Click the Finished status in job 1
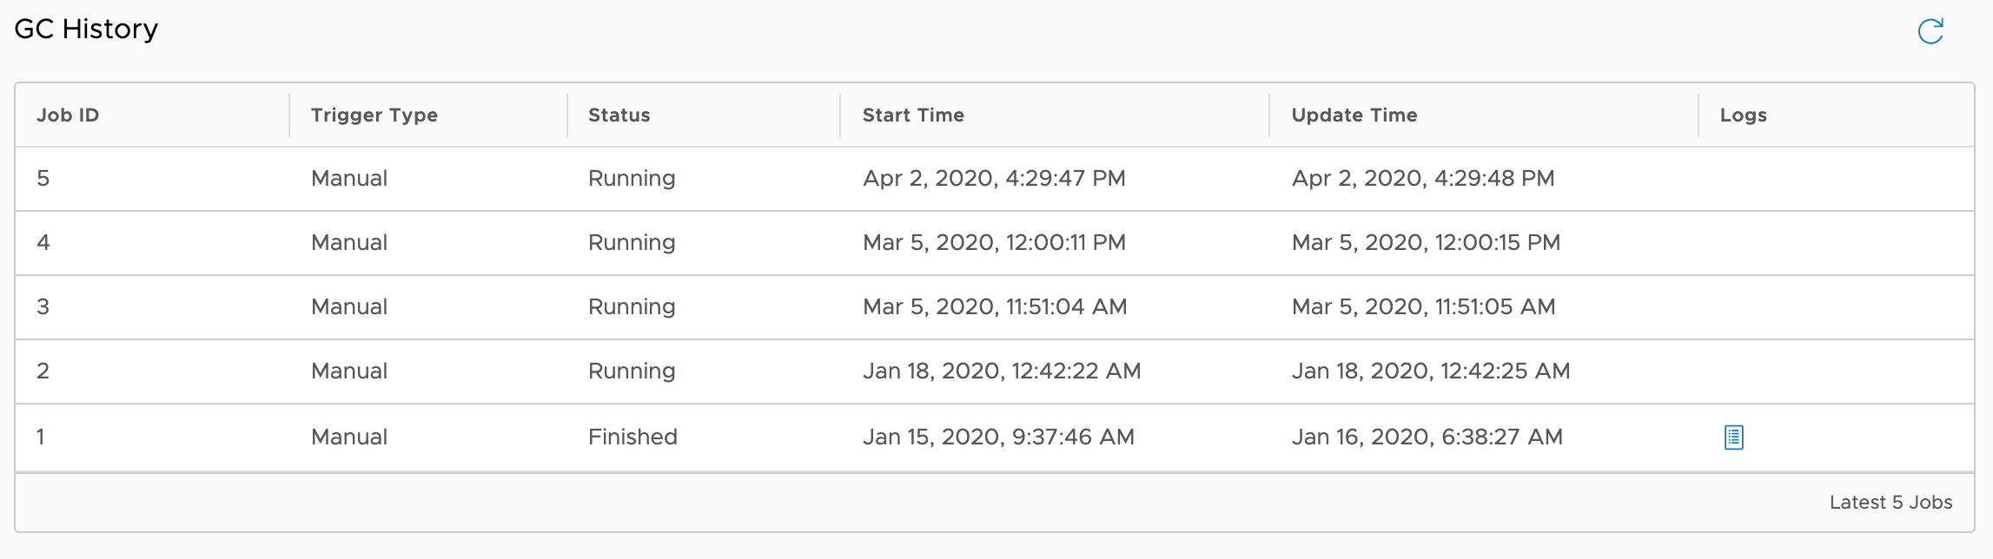This screenshot has height=559, width=1993. [632, 437]
